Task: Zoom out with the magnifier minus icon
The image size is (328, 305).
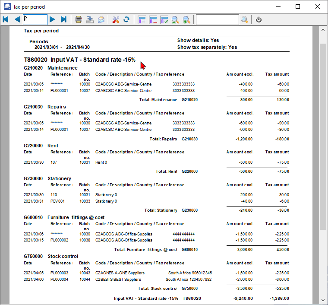Action: pyautogui.click(x=175, y=19)
